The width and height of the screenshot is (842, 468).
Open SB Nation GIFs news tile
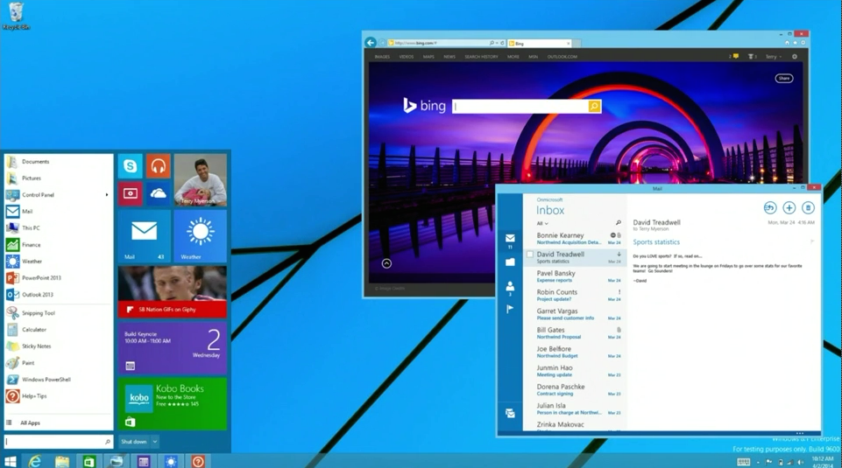coord(173,292)
